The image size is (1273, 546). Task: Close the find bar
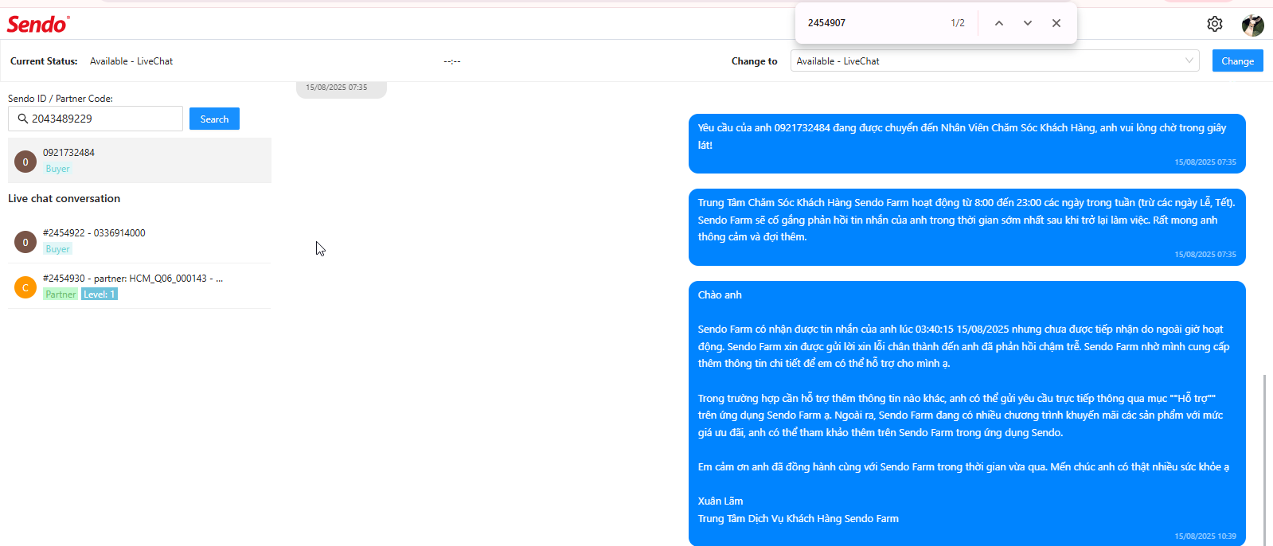(x=1056, y=23)
